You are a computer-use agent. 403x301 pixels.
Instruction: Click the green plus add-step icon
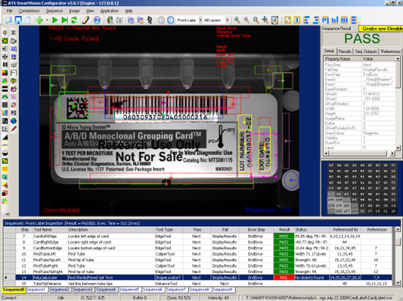click(x=39, y=20)
